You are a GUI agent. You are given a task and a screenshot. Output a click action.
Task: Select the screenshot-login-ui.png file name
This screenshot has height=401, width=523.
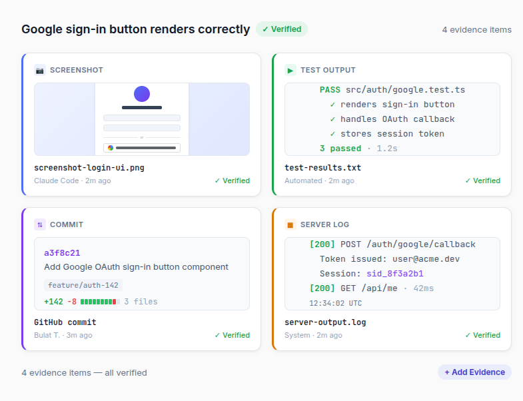click(x=89, y=168)
